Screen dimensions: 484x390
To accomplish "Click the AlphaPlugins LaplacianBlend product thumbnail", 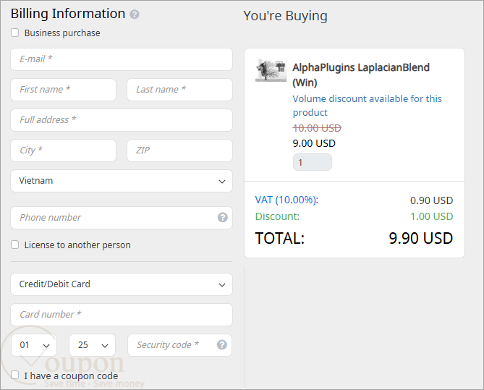I will click(x=271, y=70).
